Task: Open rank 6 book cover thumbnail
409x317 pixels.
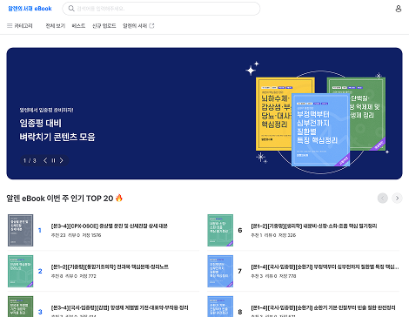Action: (x=220, y=231)
